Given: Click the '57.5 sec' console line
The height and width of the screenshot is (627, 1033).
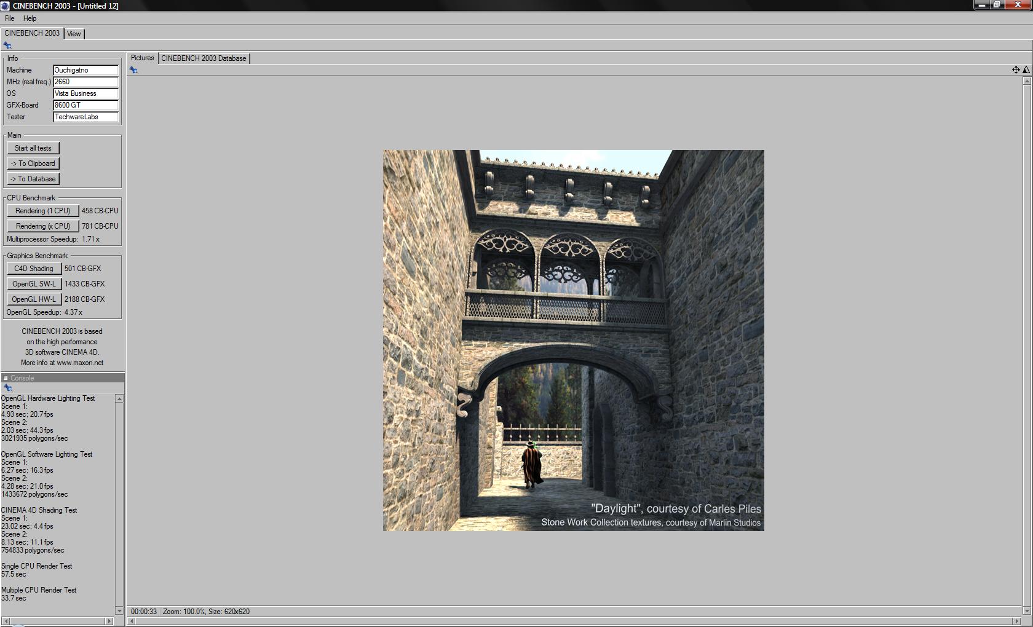Looking at the screenshot, I should 14,574.
